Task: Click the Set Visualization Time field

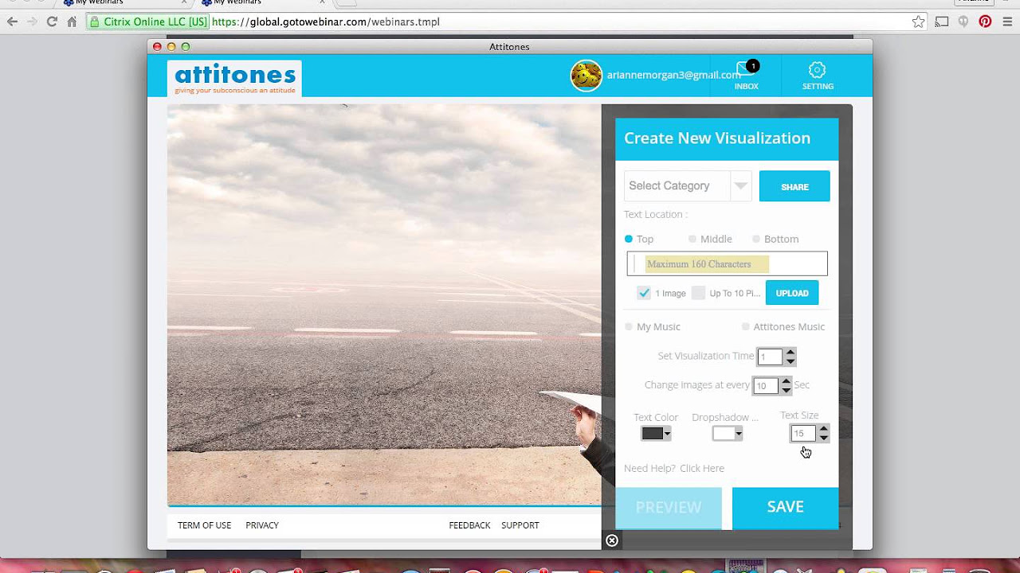Action: 771,357
